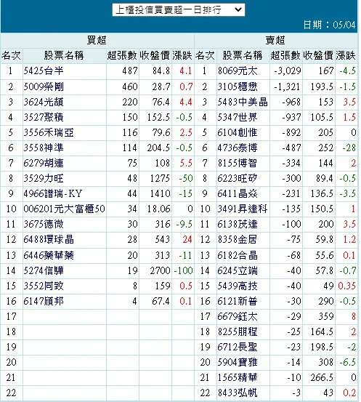Go to stock 6182合晶
The image size is (361, 402).
(x=238, y=255)
